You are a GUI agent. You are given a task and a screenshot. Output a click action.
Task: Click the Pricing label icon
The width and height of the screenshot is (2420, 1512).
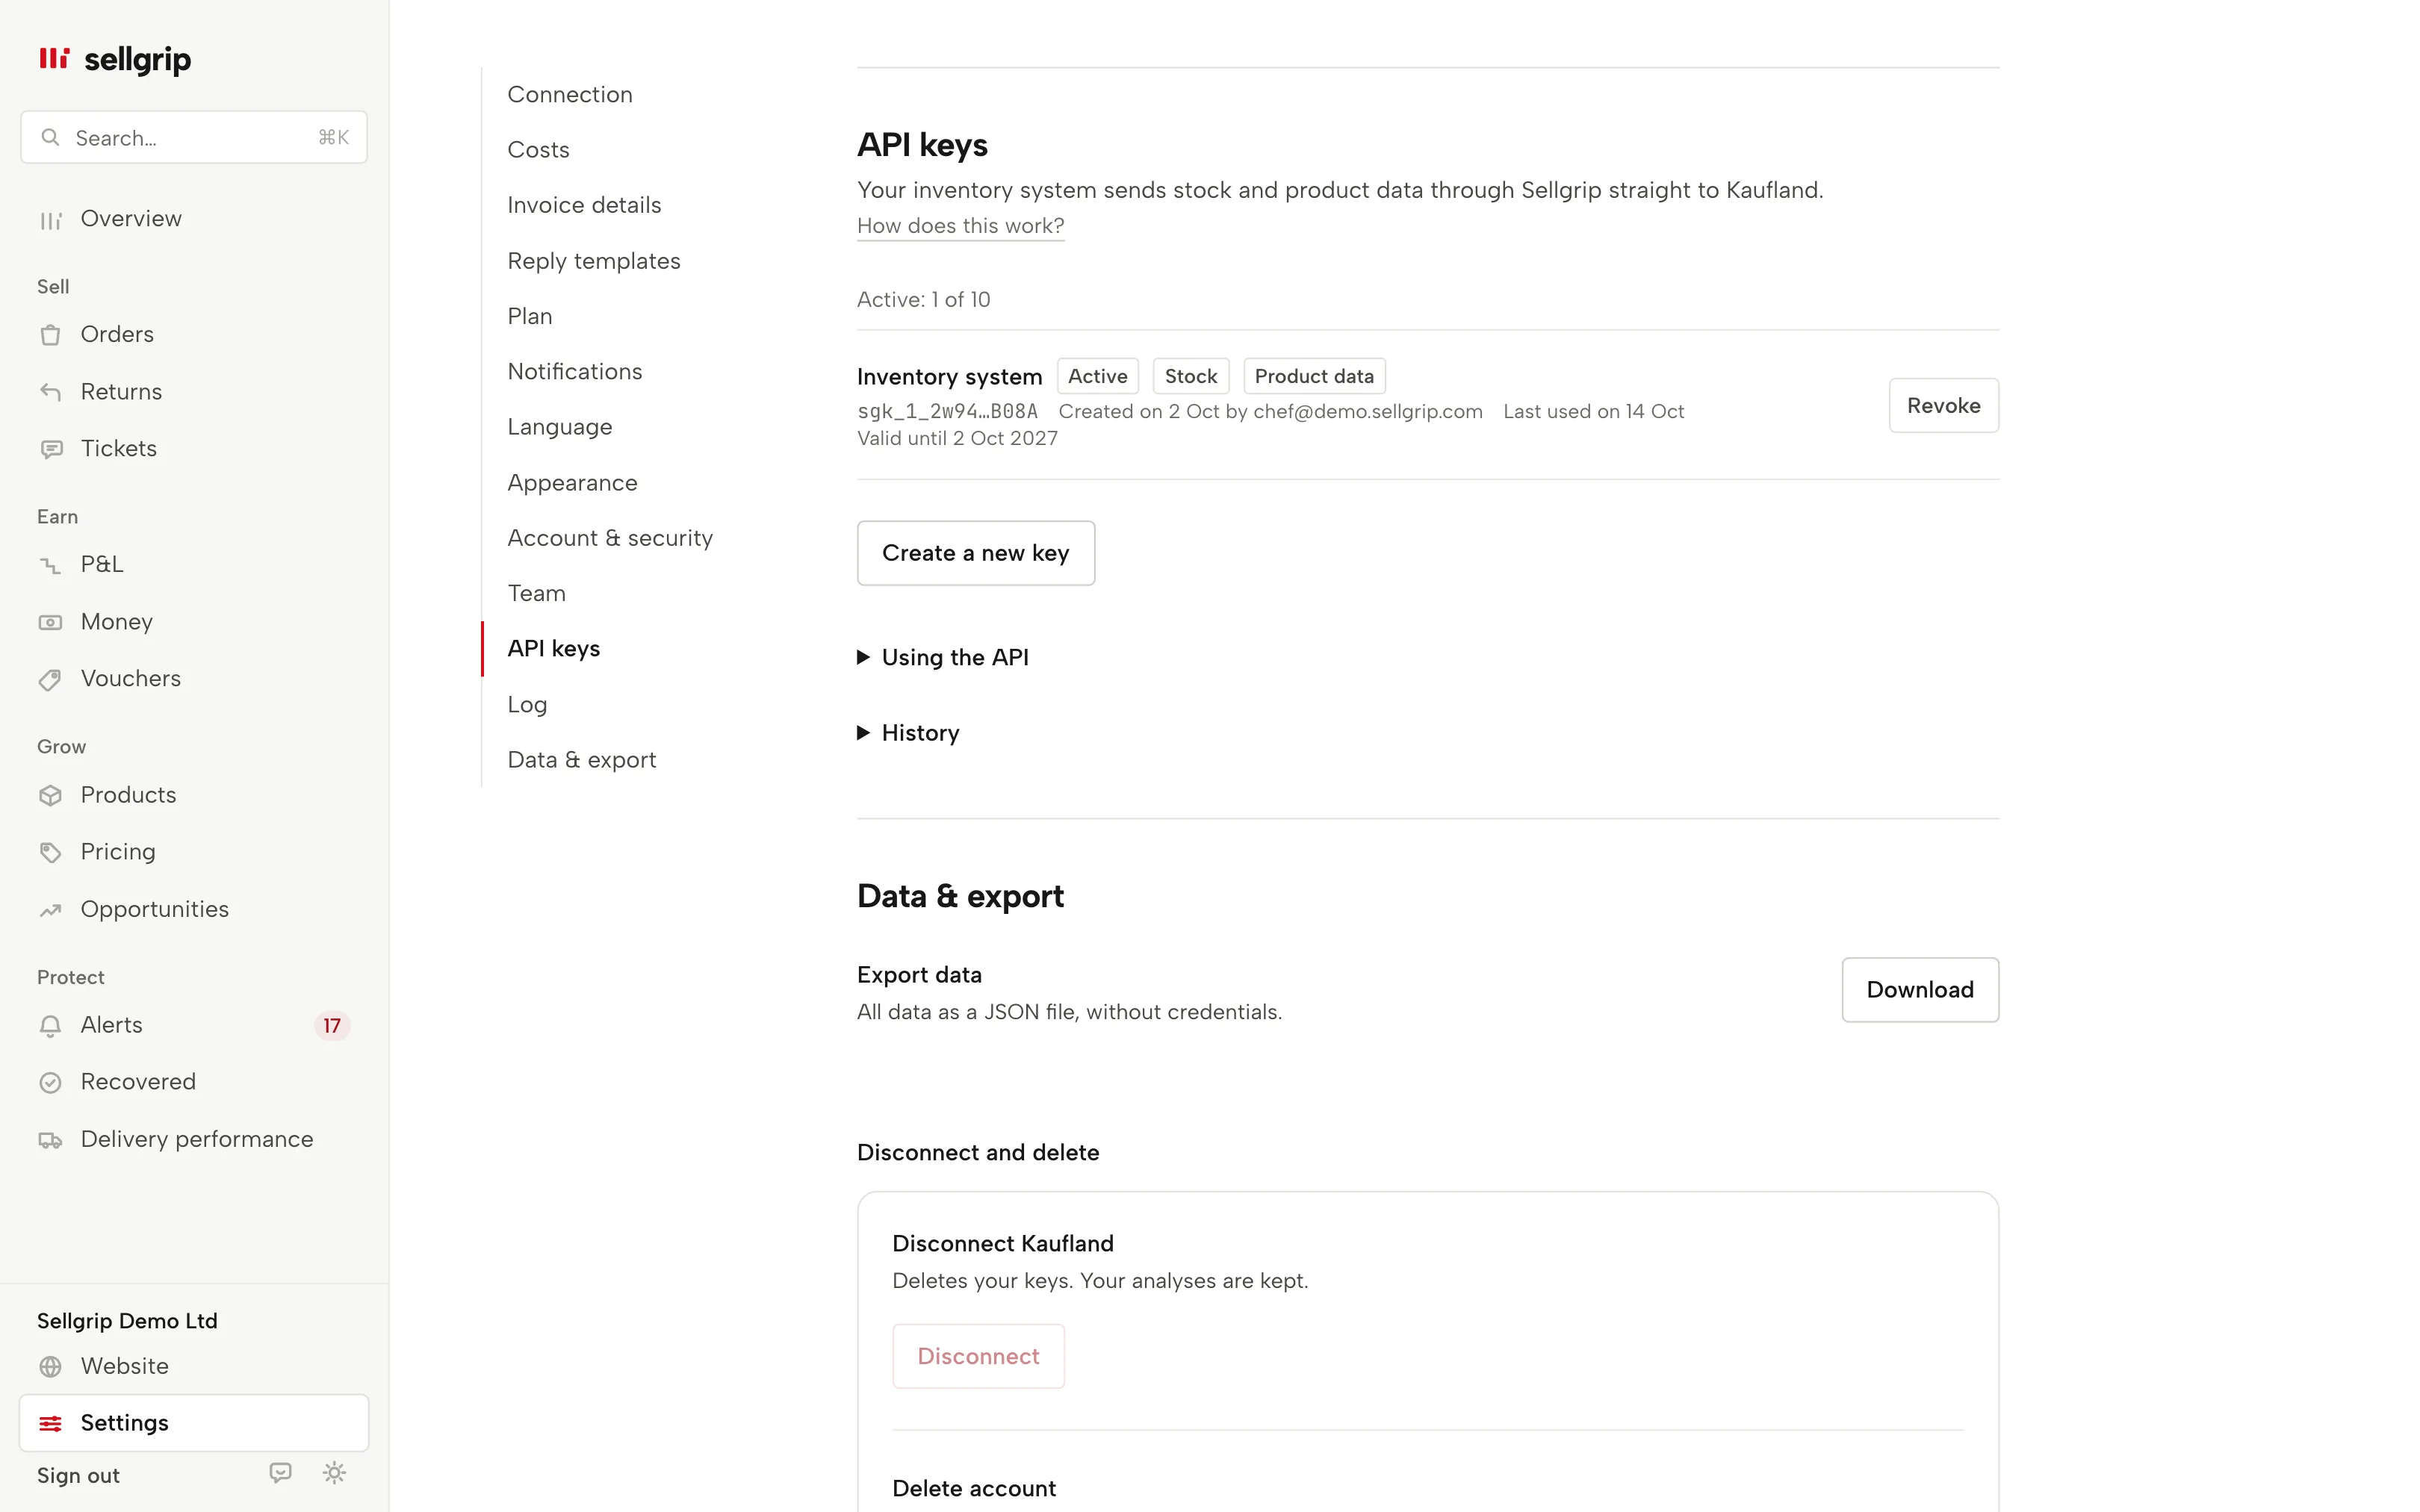(50, 852)
